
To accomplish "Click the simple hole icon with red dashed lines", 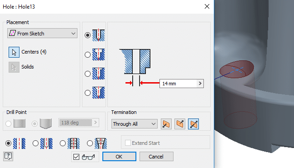I will (19, 143).
